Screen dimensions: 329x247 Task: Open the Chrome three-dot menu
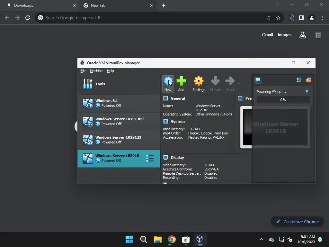coord(322,18)
